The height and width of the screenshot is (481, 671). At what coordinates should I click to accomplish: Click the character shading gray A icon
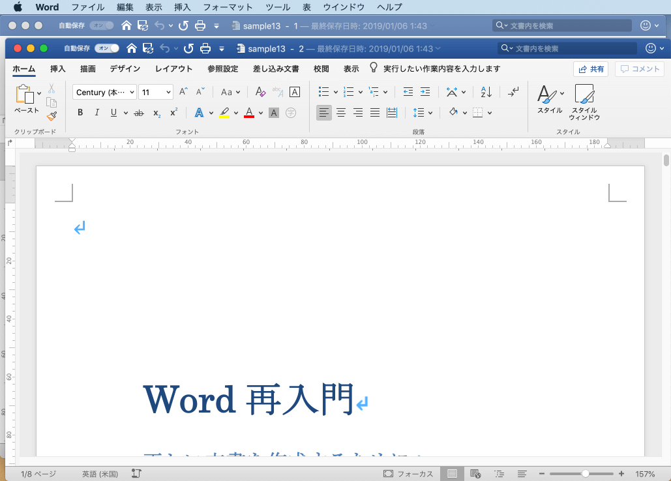pyautogui.click(x=274, y=113)
